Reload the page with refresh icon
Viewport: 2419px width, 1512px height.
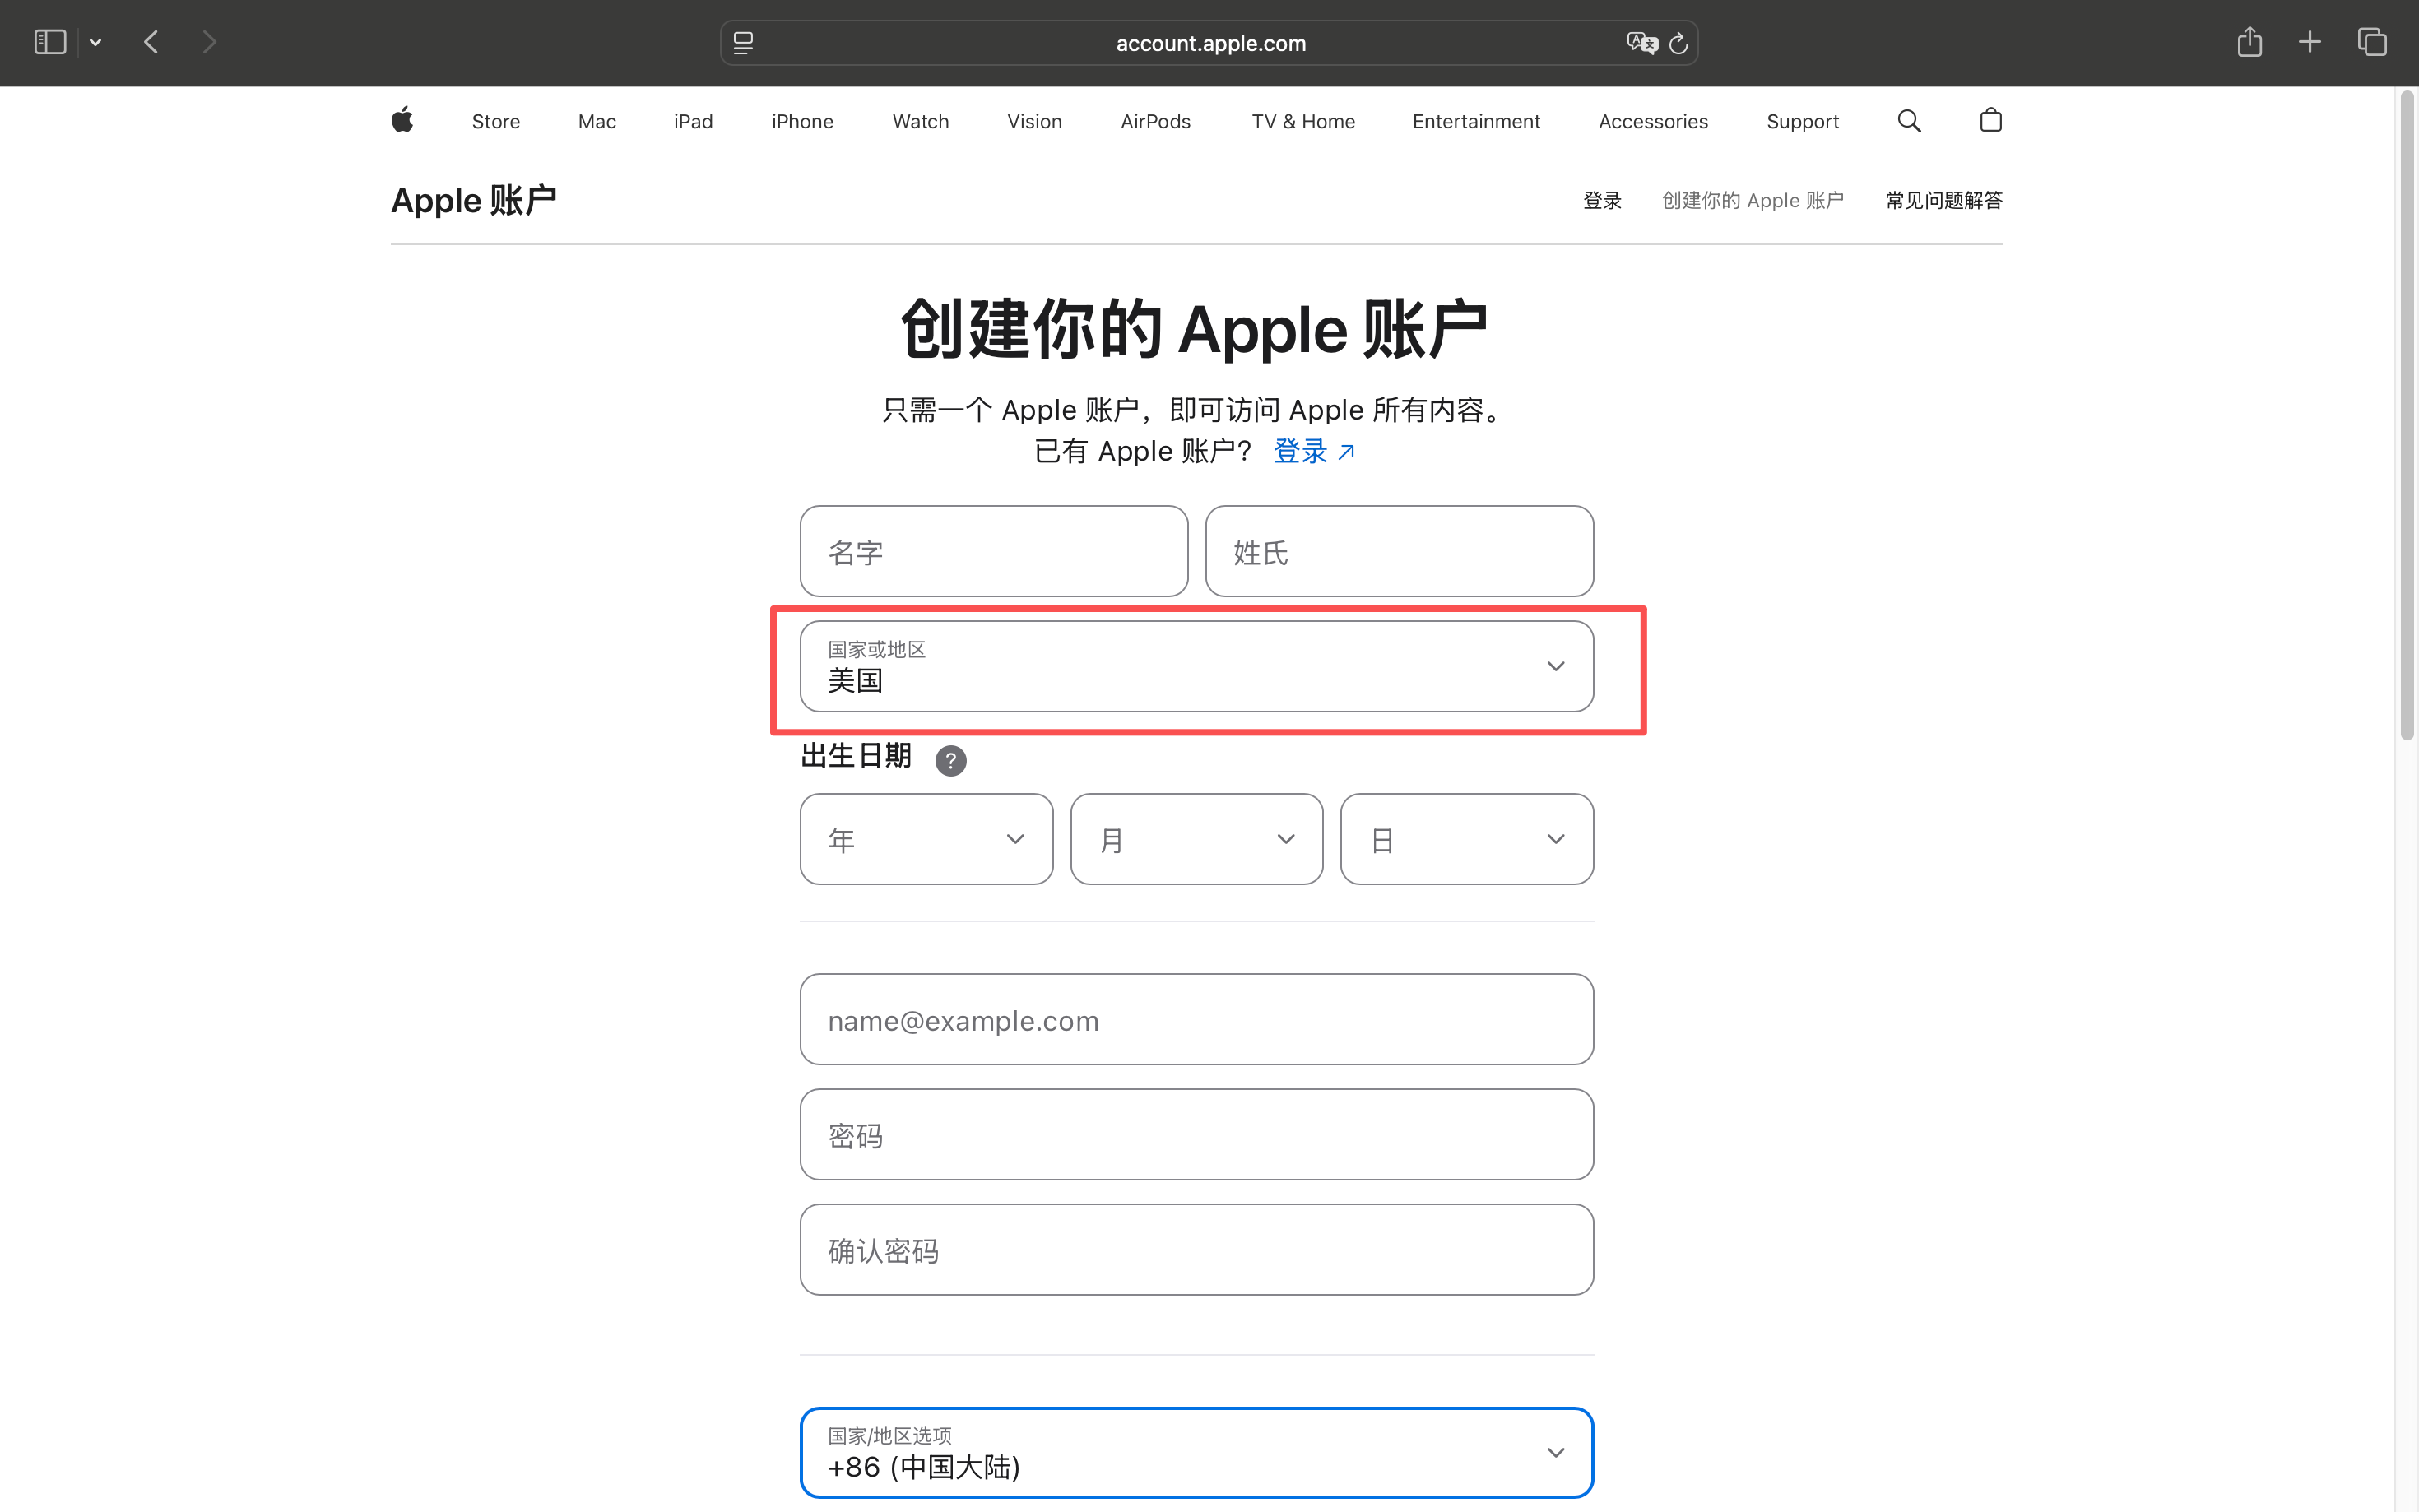(x=1679, y=43)
